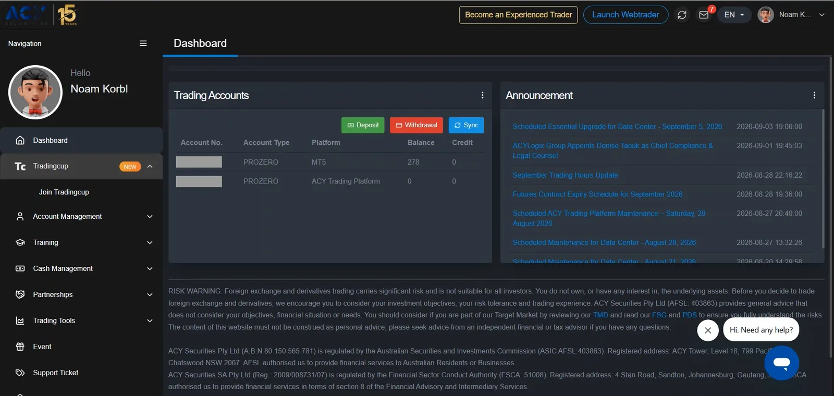The image size is (834, 396).
Task: Open the Training menu item
Action: pos(81,242)
